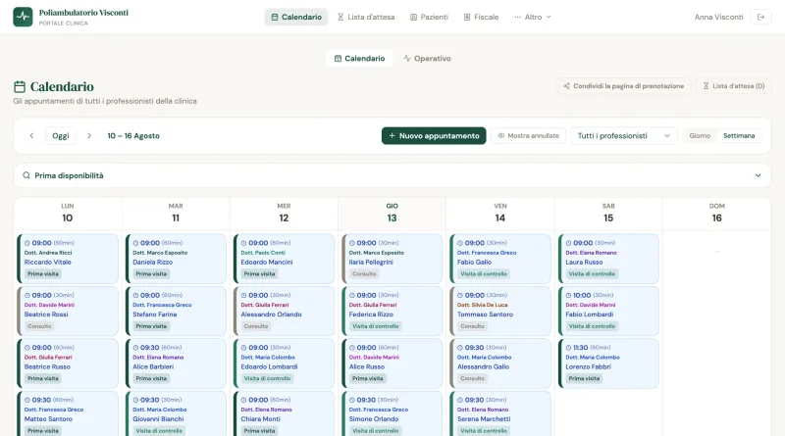Open Alice Russo's appointment card
The height and width of the screenshot is (436, 785).
point(392,363)
